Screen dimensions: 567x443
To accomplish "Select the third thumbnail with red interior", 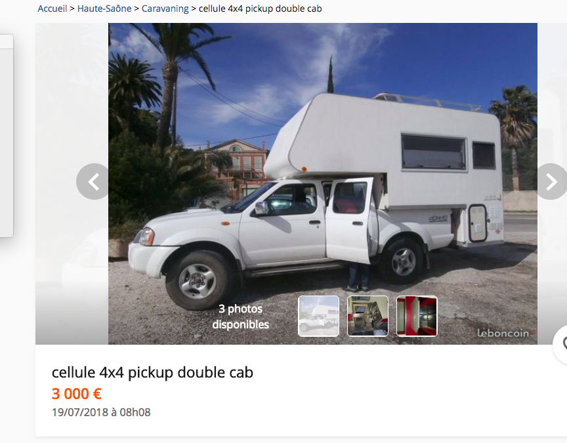I will pos(417,317).
